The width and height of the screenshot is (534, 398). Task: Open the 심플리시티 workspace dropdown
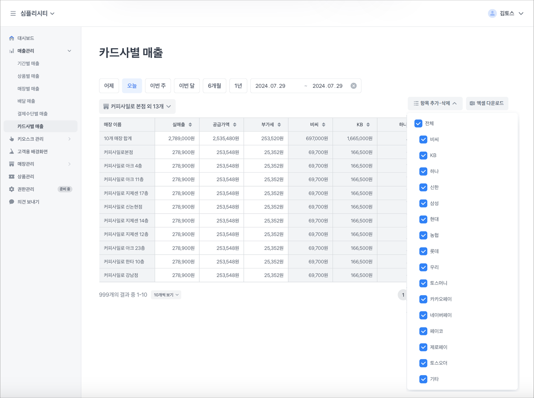(38, 13)
